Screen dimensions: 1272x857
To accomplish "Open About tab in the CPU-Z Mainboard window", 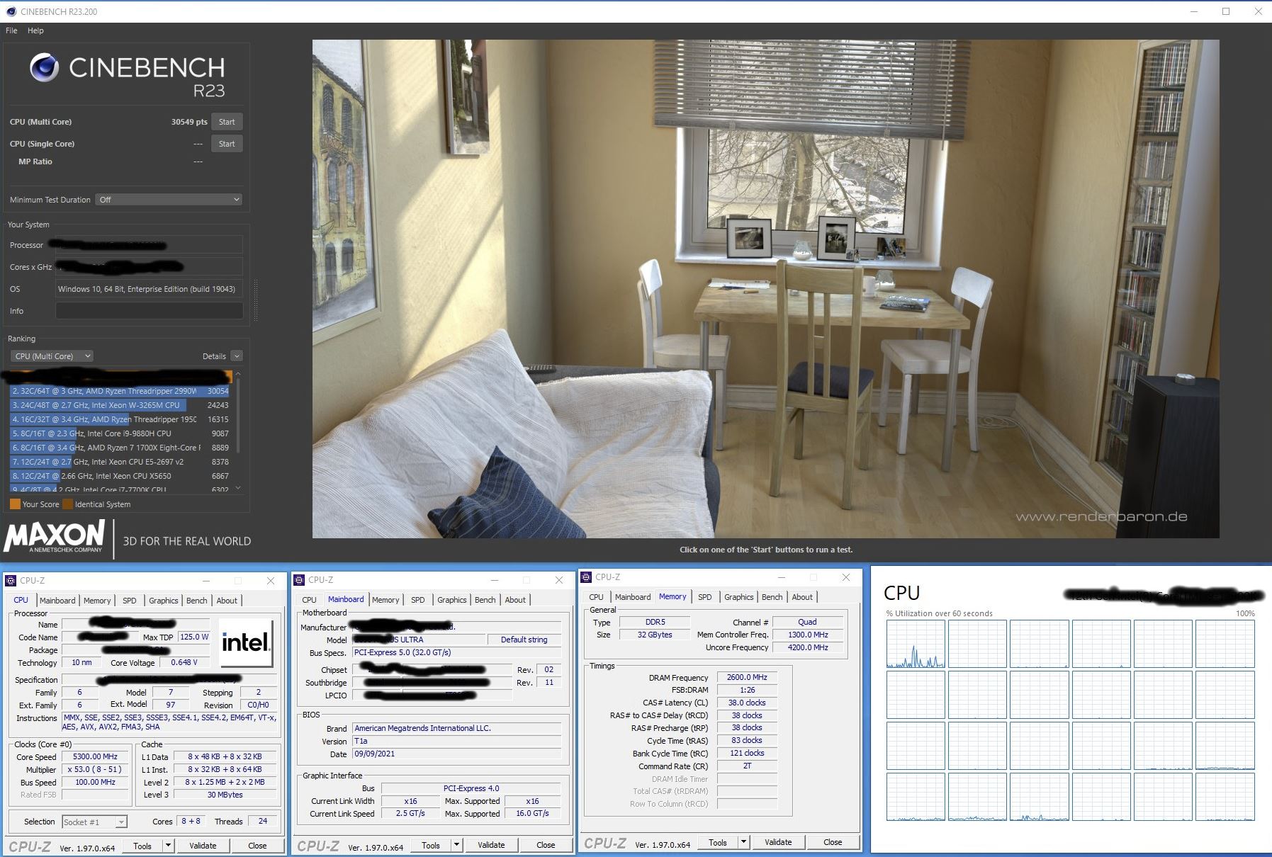I will 515,600.
